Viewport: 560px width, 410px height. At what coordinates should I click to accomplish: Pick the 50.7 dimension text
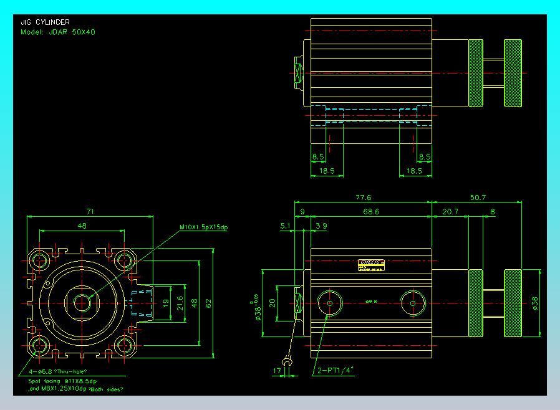coord(478,198)
